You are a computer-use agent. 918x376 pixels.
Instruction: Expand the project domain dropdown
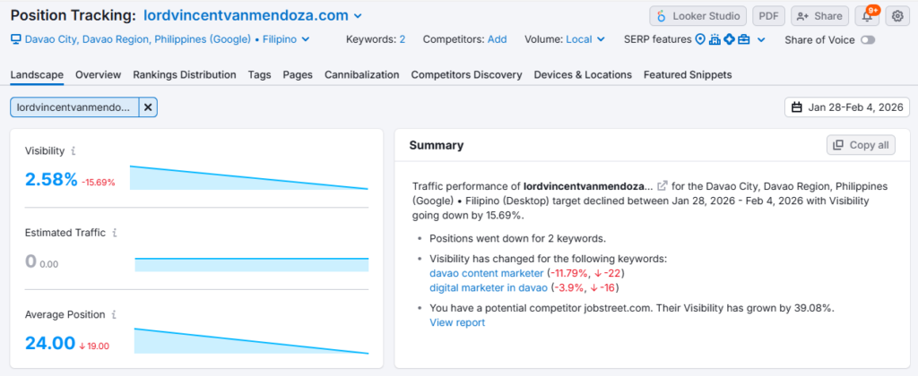click(358, 16)
